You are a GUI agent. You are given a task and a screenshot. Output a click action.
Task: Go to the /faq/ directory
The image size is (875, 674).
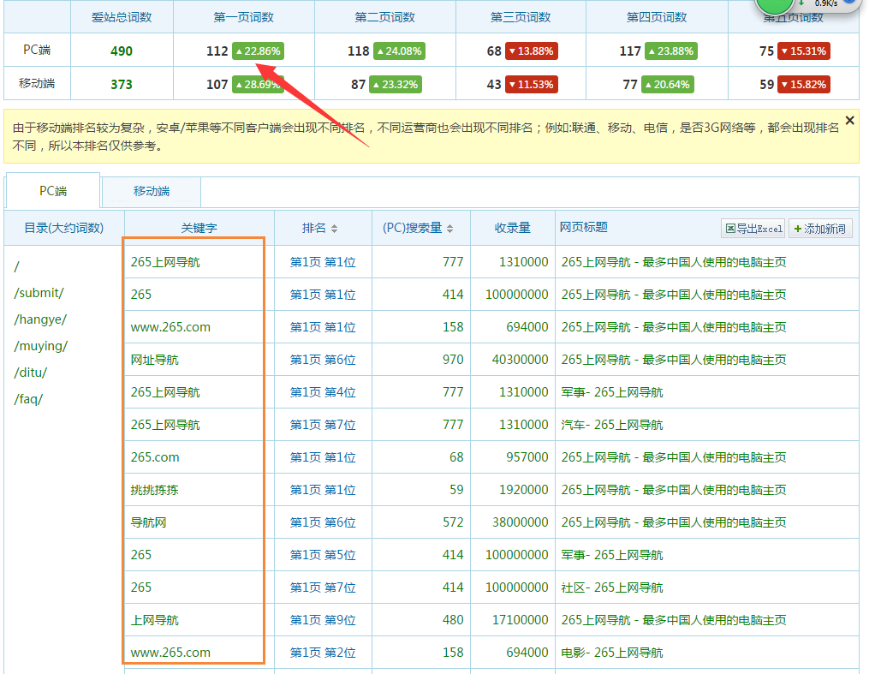coord(28,399)
